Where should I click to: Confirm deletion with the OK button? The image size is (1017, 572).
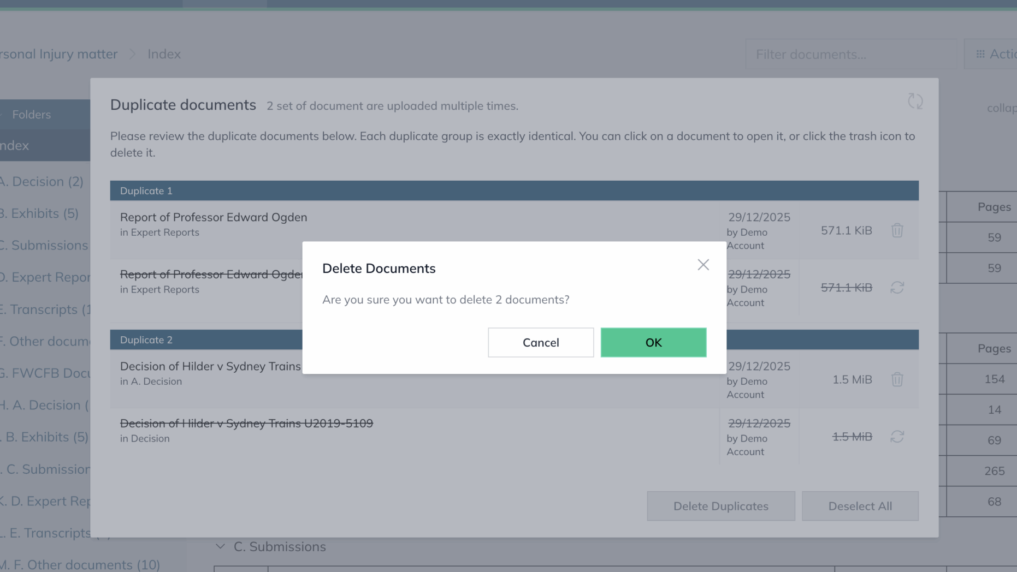click(653, 342)
